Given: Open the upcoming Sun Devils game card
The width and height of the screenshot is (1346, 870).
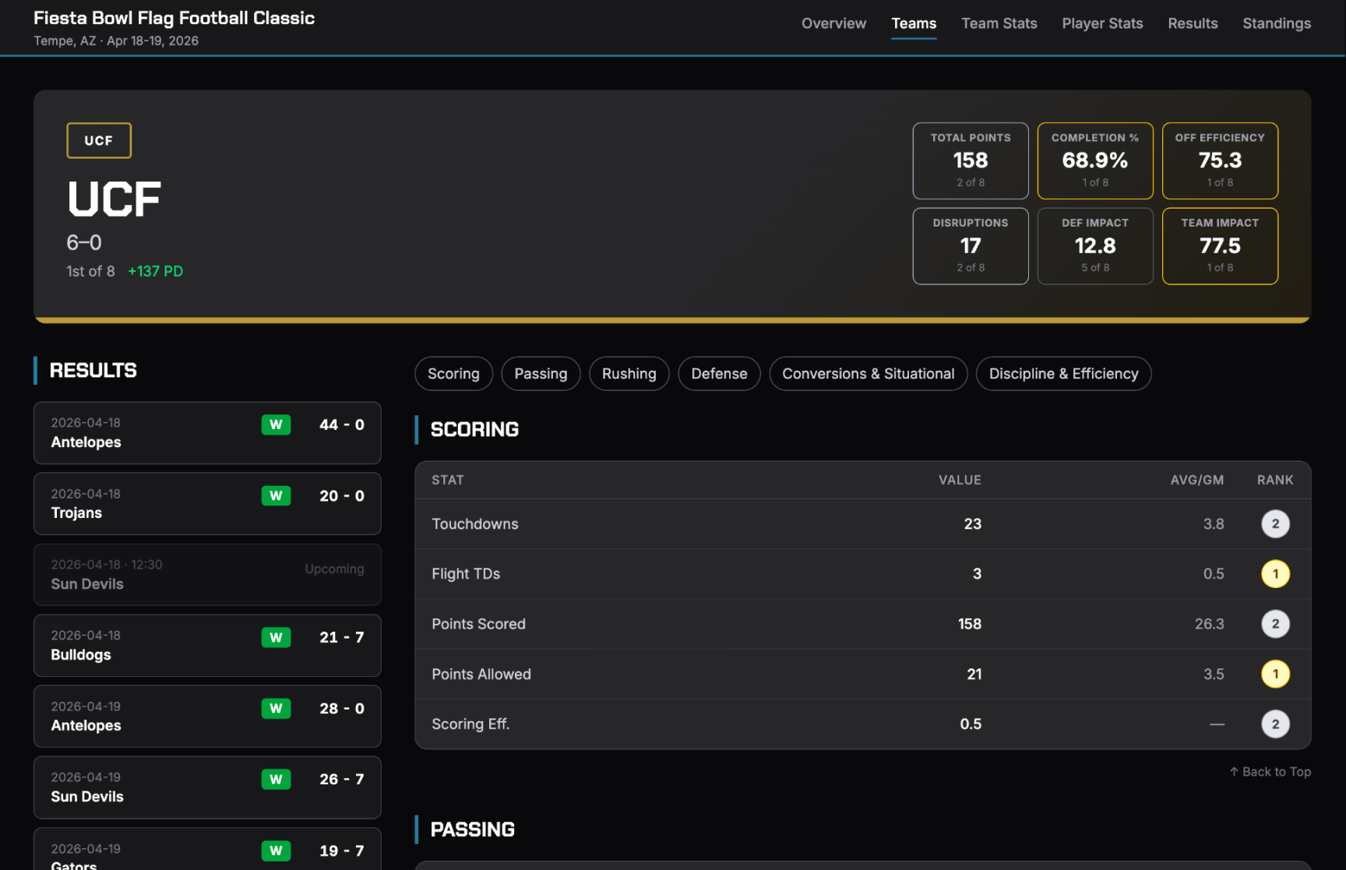Looking at the screenshot, I should point(207,575).
